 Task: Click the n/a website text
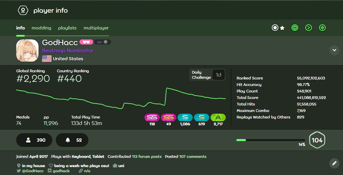tap(87, 171)
